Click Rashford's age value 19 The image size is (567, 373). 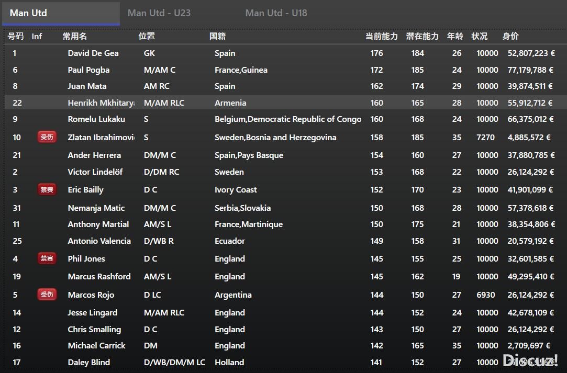(x=457, y=277)
